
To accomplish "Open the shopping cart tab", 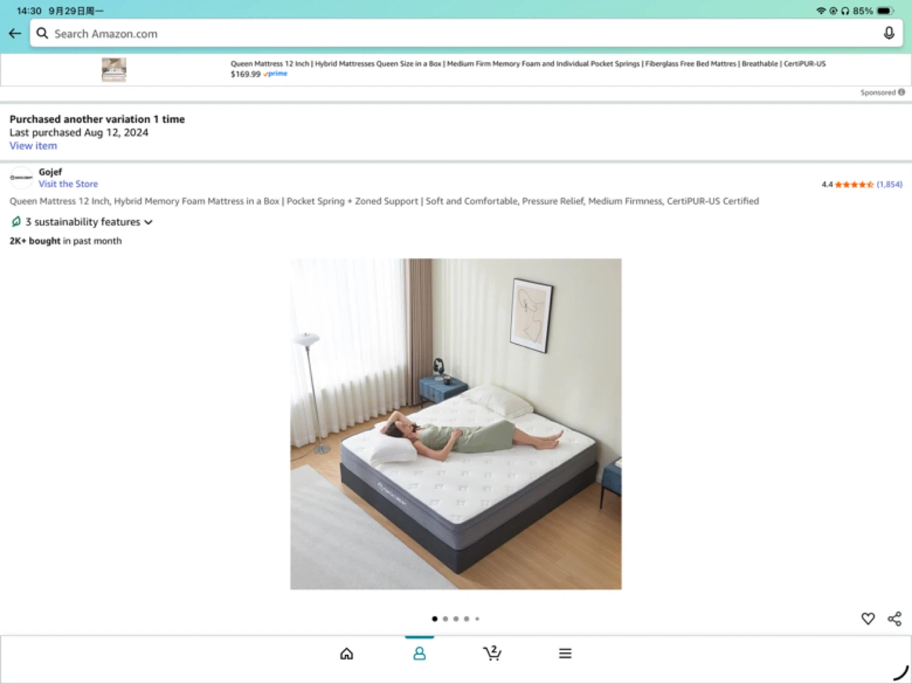I will coord(492,653).
